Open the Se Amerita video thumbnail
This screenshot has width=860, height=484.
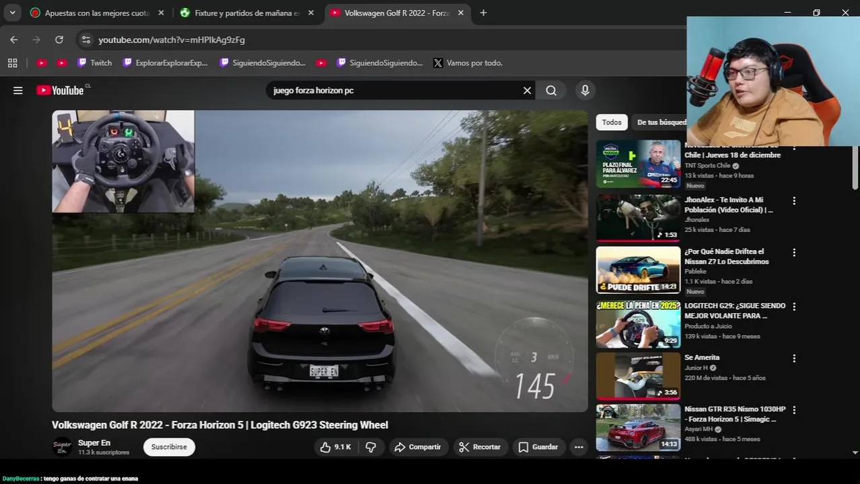point(638,375)
